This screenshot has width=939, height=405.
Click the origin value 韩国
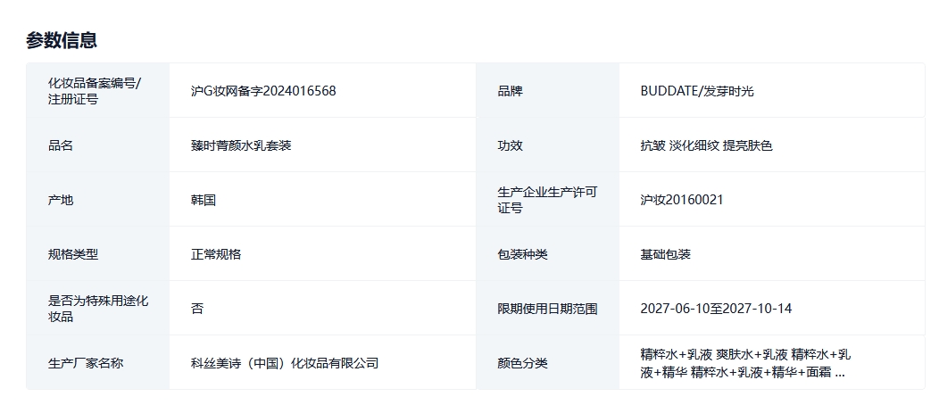(x=204, y=200)
